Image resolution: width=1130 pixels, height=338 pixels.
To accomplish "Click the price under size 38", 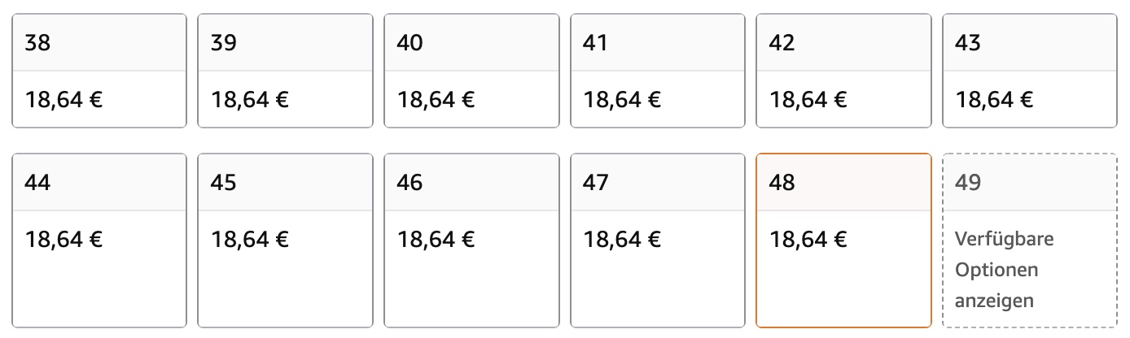I will click(x=64, y=100).
